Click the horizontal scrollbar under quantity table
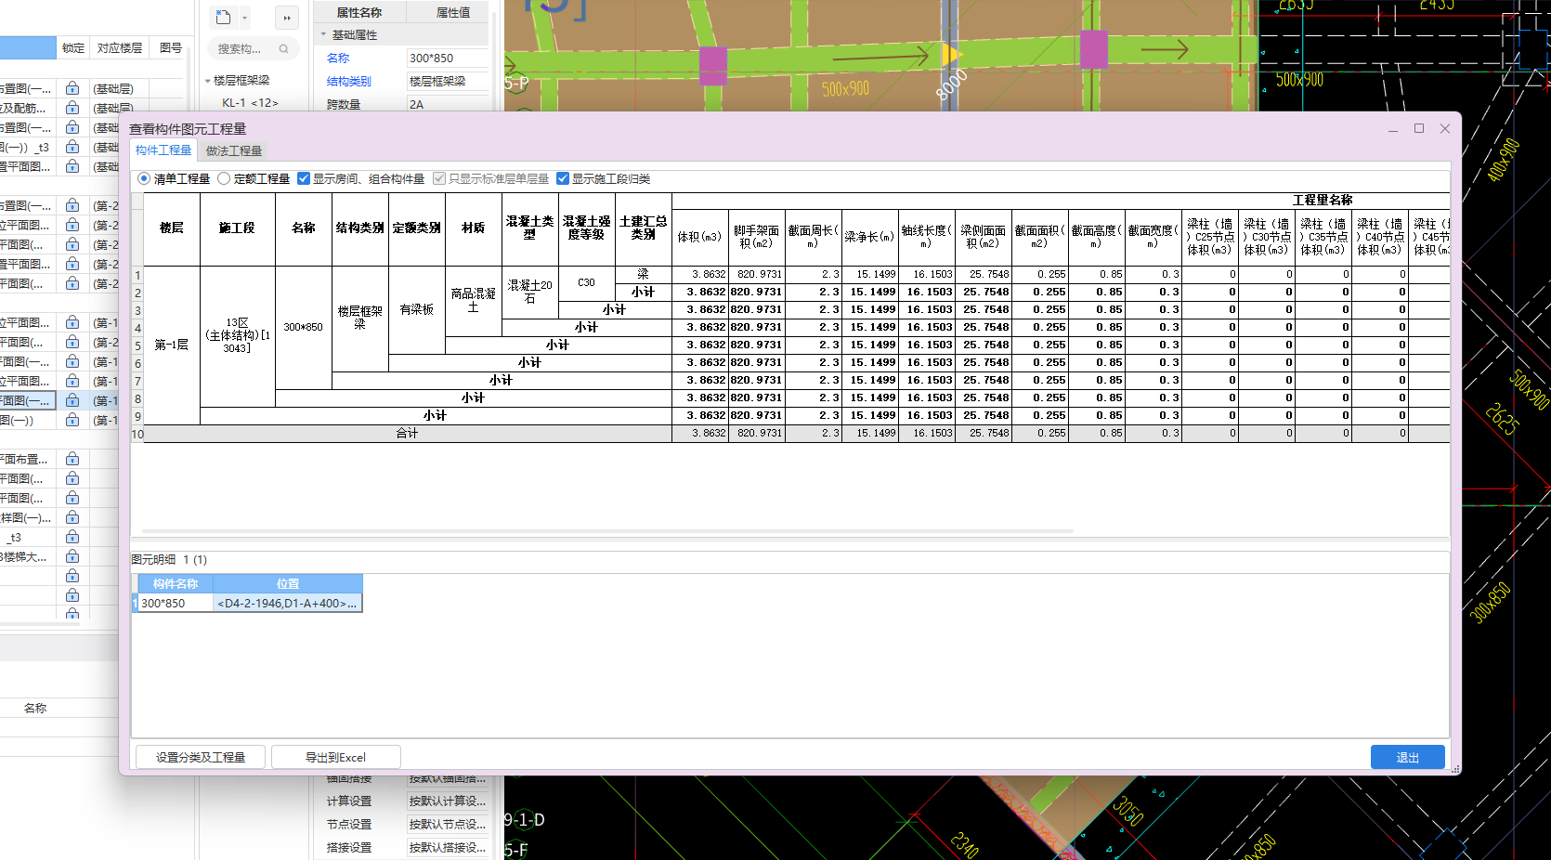The image size is (1551, 860). coord(609,531)
